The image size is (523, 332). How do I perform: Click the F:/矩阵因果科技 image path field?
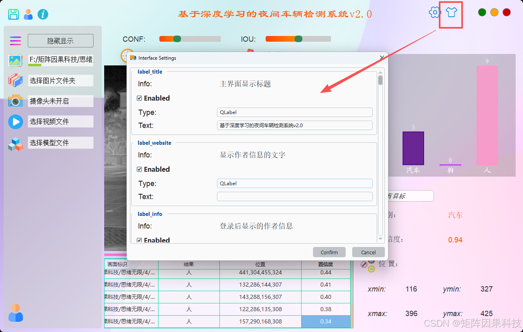pyautogui.click(x=60, y=60)
